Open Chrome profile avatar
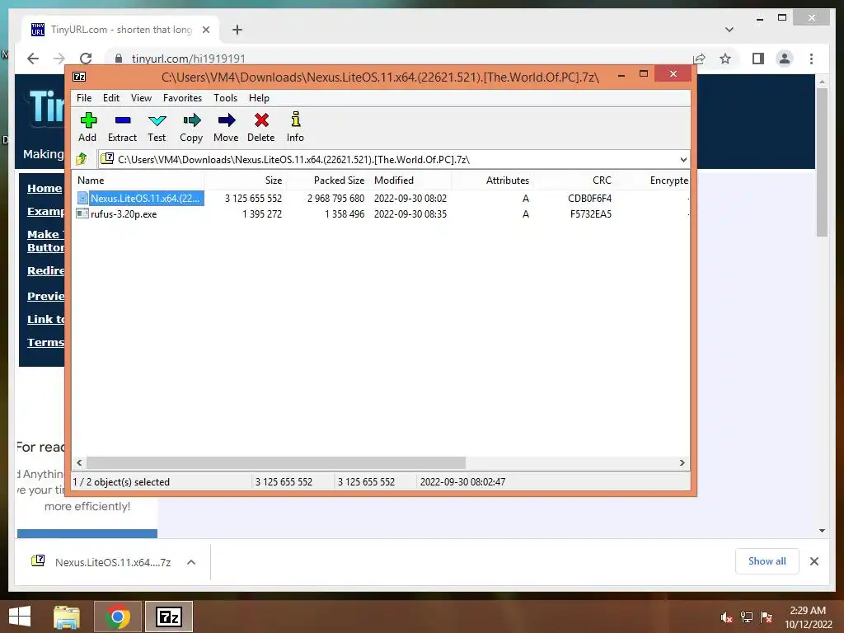Screen dimensions: 844x633 pos(785,59)
